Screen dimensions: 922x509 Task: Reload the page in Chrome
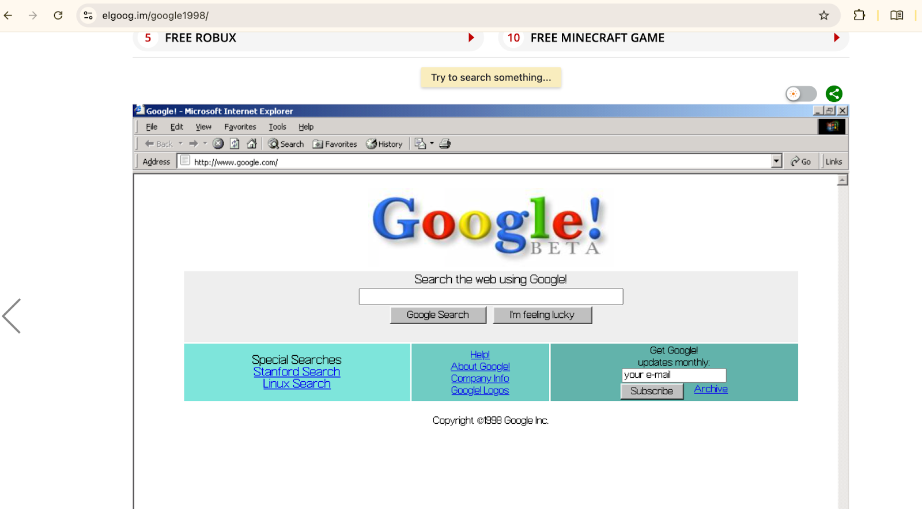pyautogui.click(x=58, y=16)
